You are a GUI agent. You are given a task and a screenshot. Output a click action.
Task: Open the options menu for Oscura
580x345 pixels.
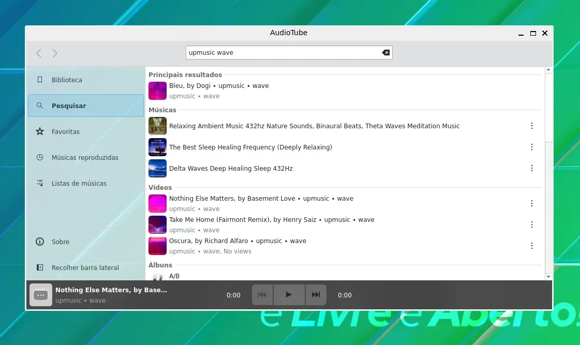(532, 246)
